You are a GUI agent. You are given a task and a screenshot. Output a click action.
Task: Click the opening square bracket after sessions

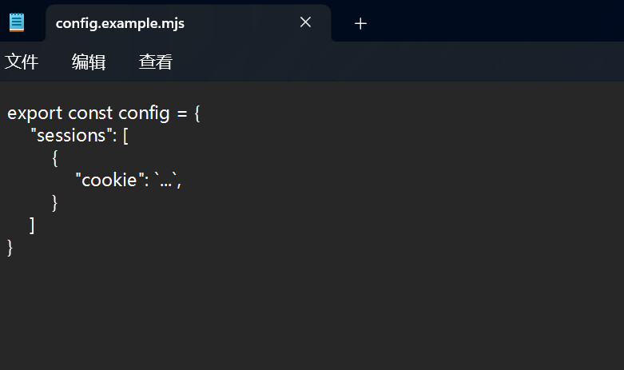click(x=125, y=135)
